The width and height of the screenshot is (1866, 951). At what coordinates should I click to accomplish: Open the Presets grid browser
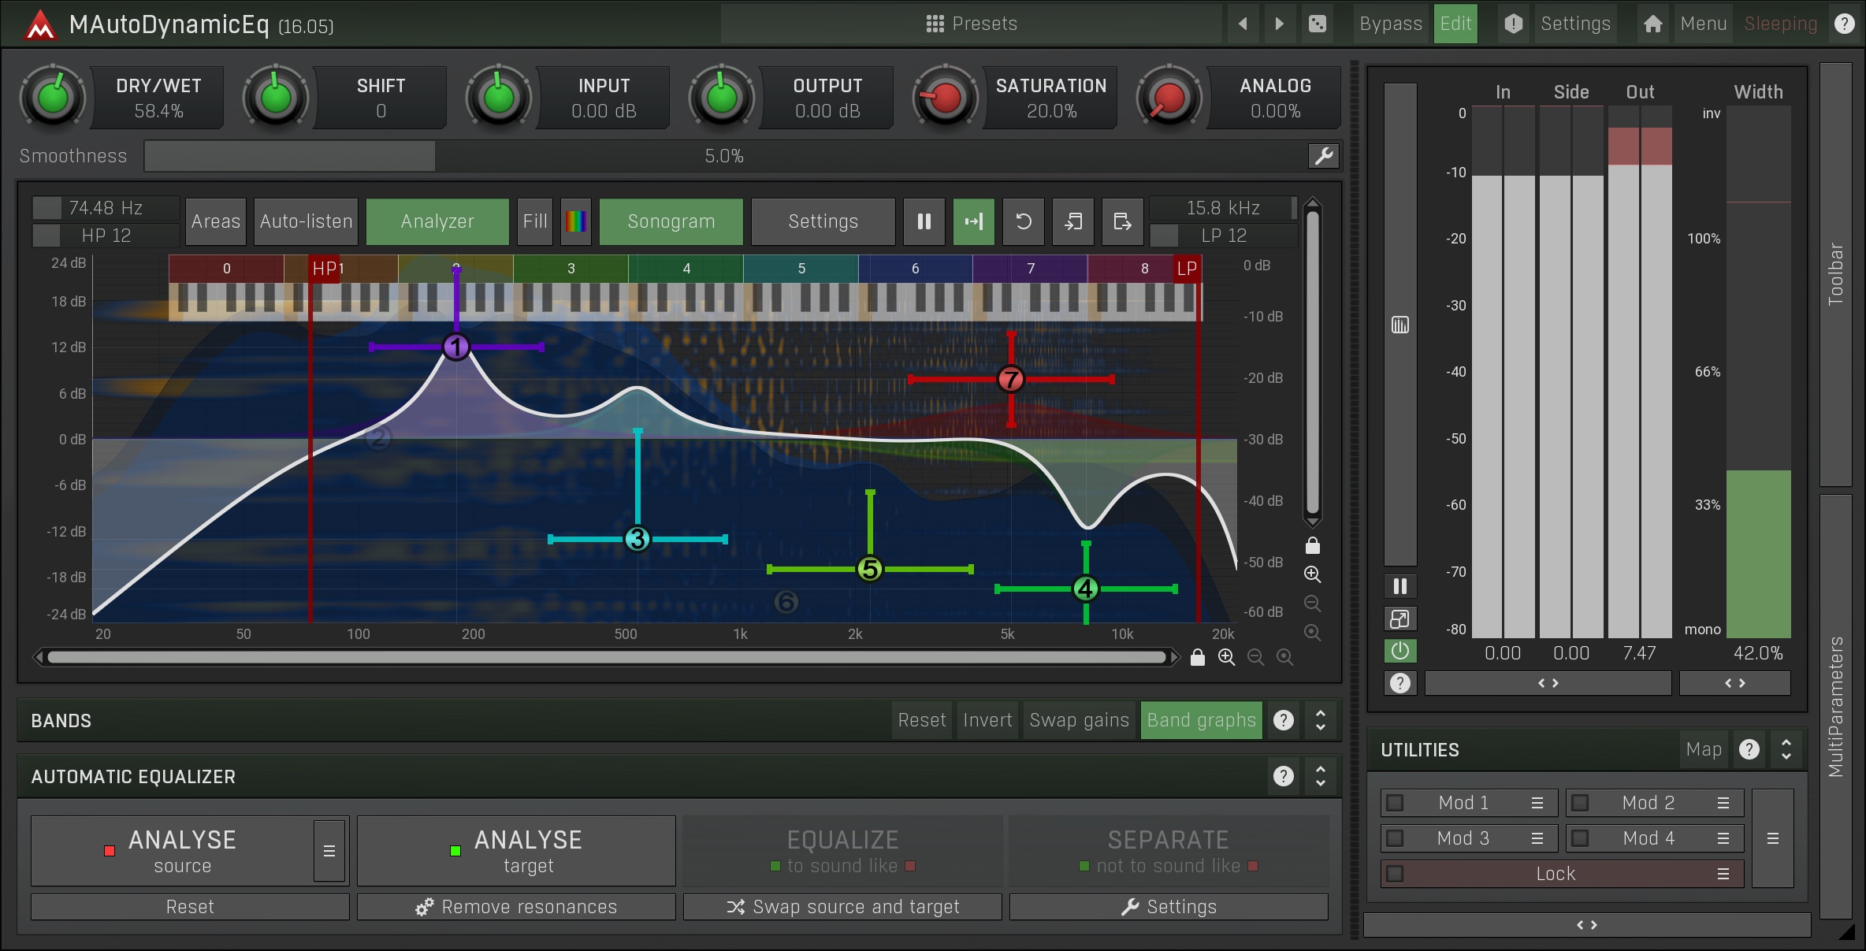coord(971,24)
